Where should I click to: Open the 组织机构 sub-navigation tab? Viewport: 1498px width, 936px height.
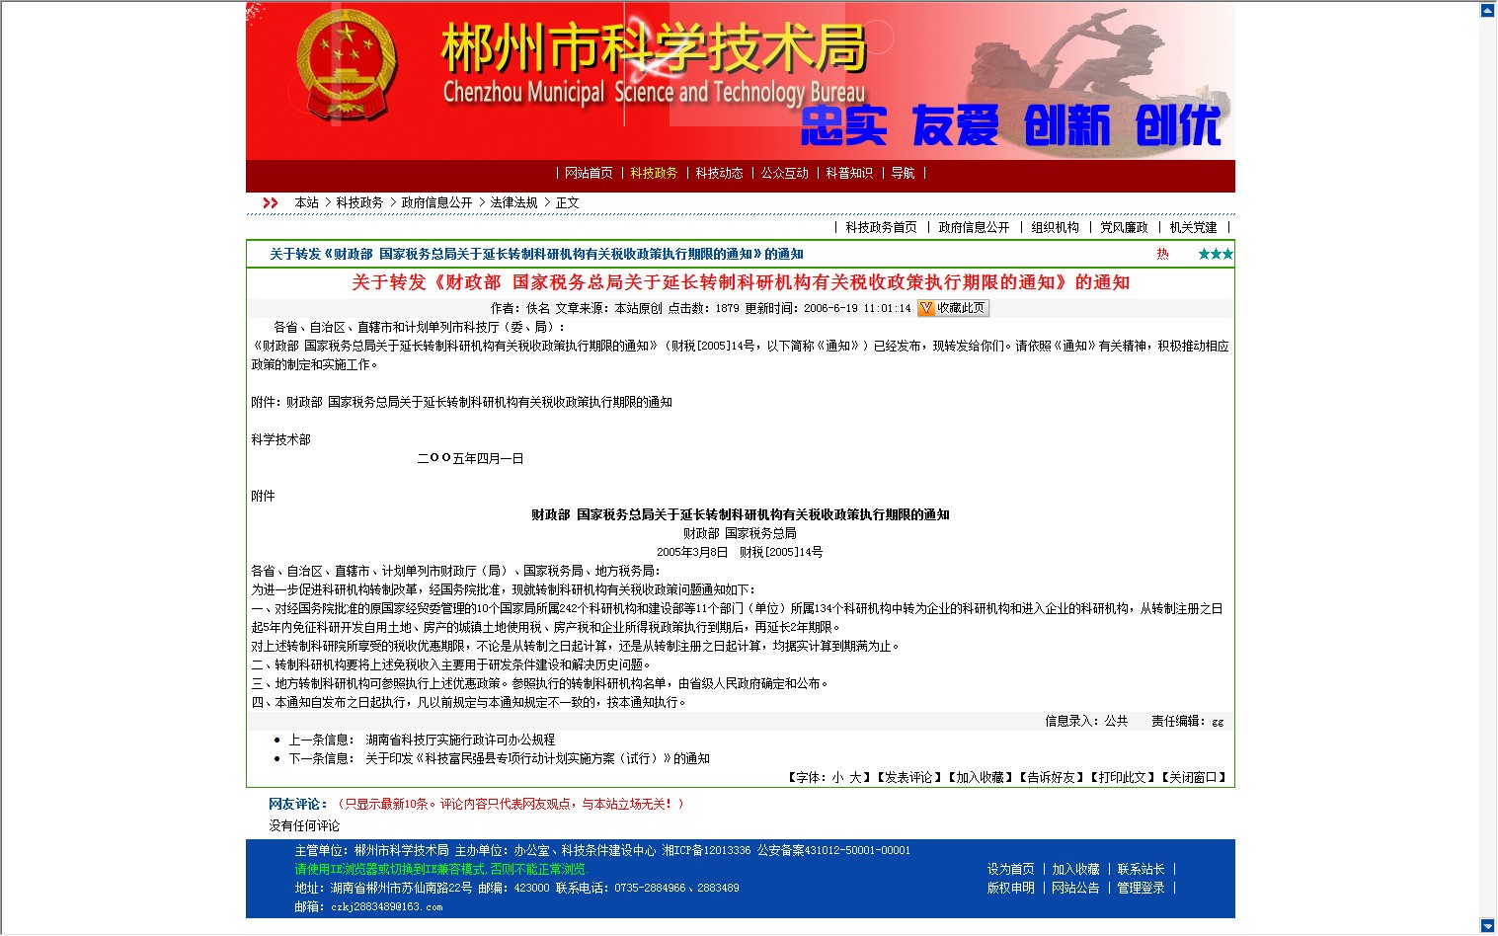pos(1055,227)
